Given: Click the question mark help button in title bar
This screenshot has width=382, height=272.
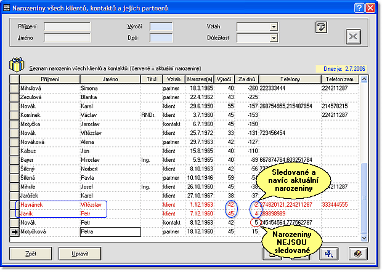Looking at the screenshot, I should click(x=359, y=7).
